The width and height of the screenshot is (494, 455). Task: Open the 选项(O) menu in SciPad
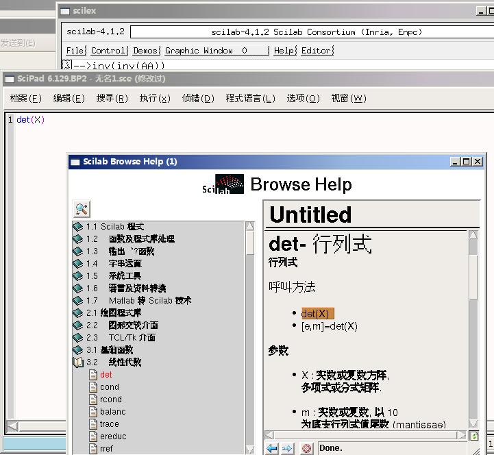pyautogui.click(x=303, y=98)
